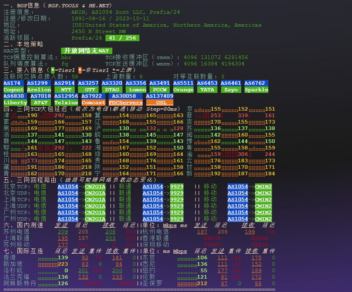
Task: Click underlined Mbps in the 国际互连 header
Action: tap(180, 251)
